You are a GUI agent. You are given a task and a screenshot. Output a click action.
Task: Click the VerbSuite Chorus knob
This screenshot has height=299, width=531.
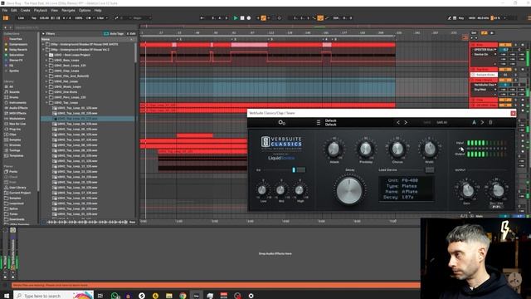tap(397, 149)
